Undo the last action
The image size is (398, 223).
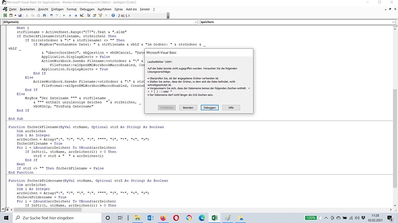click(51, 16)
